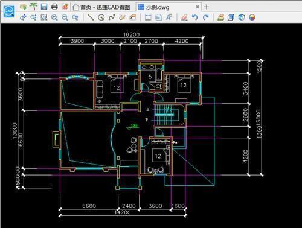The image size is (302, 228).
Task: Click the palm tree icon
Action: coord(33,7)
